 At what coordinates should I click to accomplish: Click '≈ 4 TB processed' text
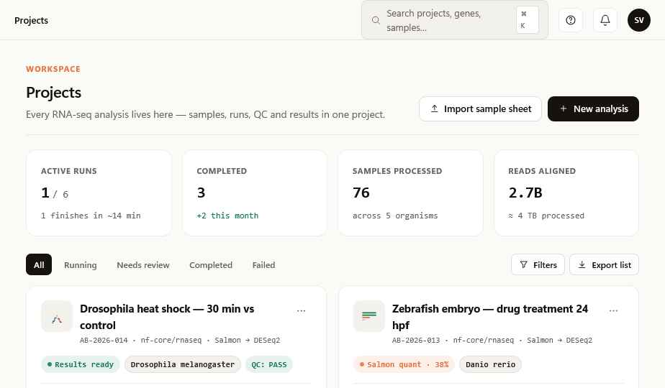(546, 216)
